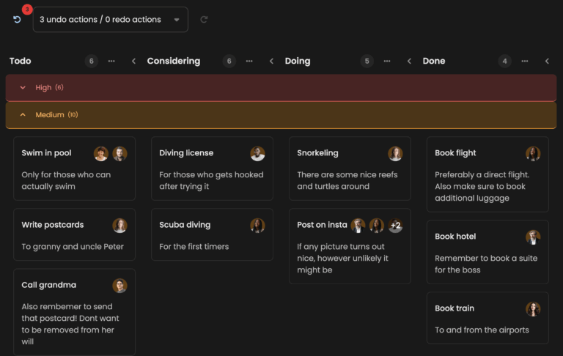Click the assignee avatar on Book flight
This screenshot has width=563, height=356.
coord(533,154)
